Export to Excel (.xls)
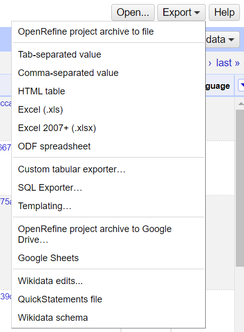Image resolution: width=244 pixels, height=332 pixels. pos(108,110)
